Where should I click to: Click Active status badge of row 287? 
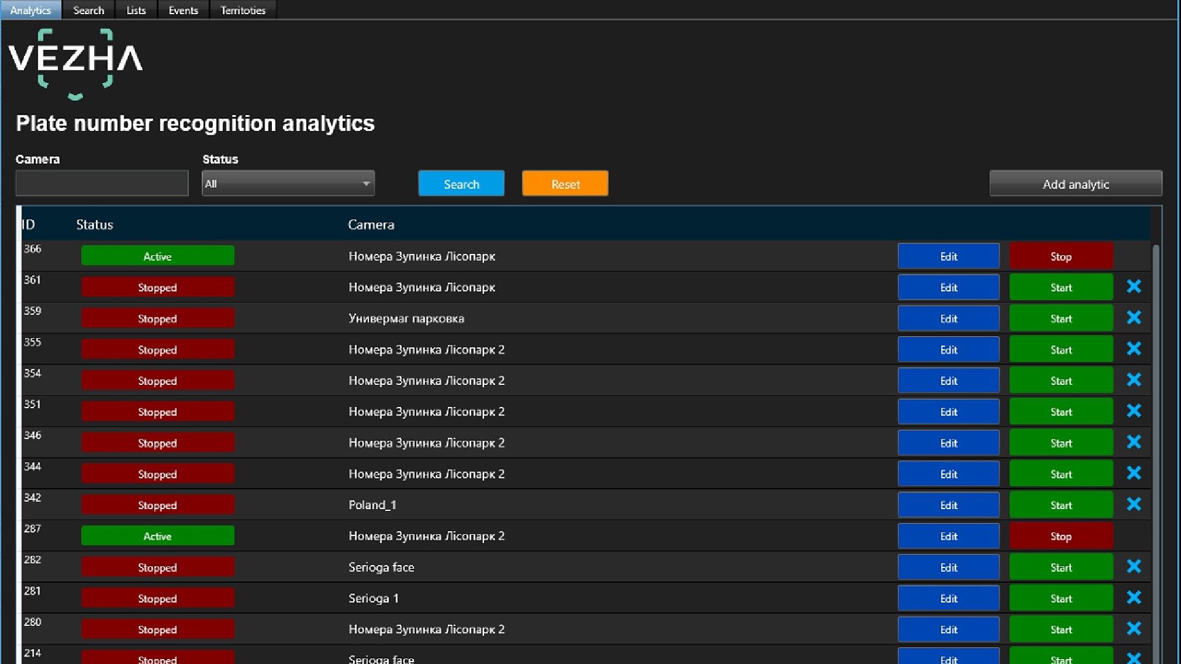(x=157, y=536)
